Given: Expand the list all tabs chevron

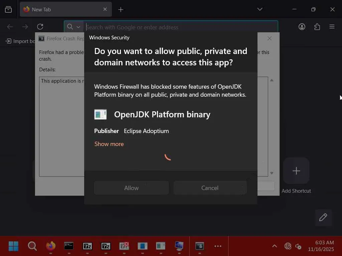Looking at the screenshot, I should point(260,9).
